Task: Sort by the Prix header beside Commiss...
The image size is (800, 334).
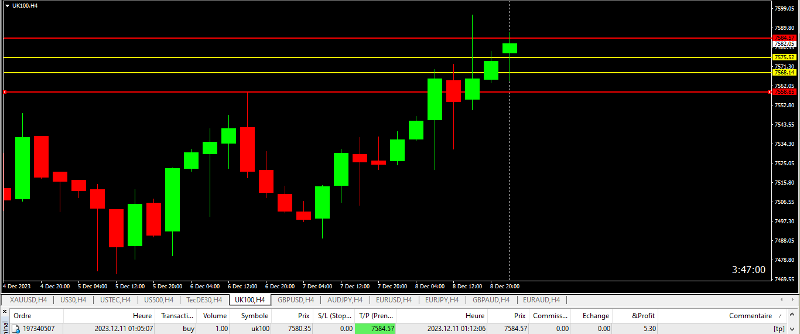Action: coord(508,316)
